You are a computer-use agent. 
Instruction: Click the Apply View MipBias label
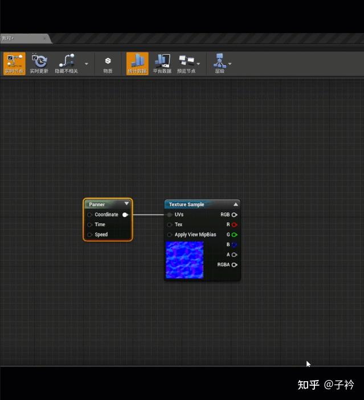coord(195,234)
